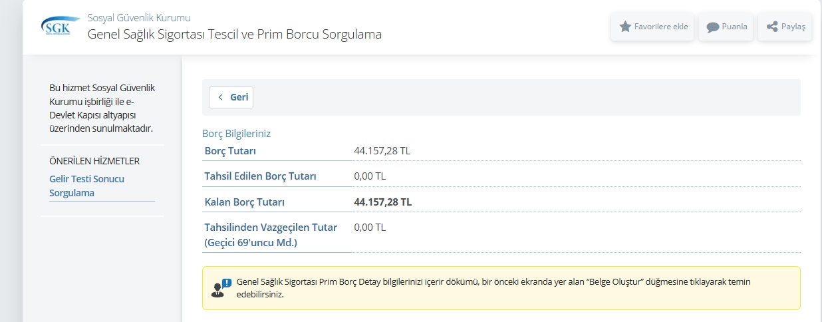This screenshot has width=822, height=322.
Task: Click the 0,00 TL Tahsil Edilen value
Action: (x=370, y=176)
